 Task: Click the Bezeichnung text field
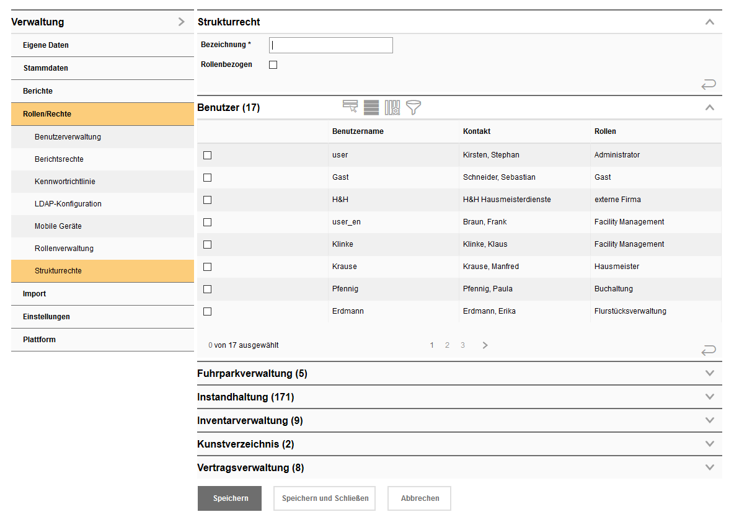(x=331, y=45)
